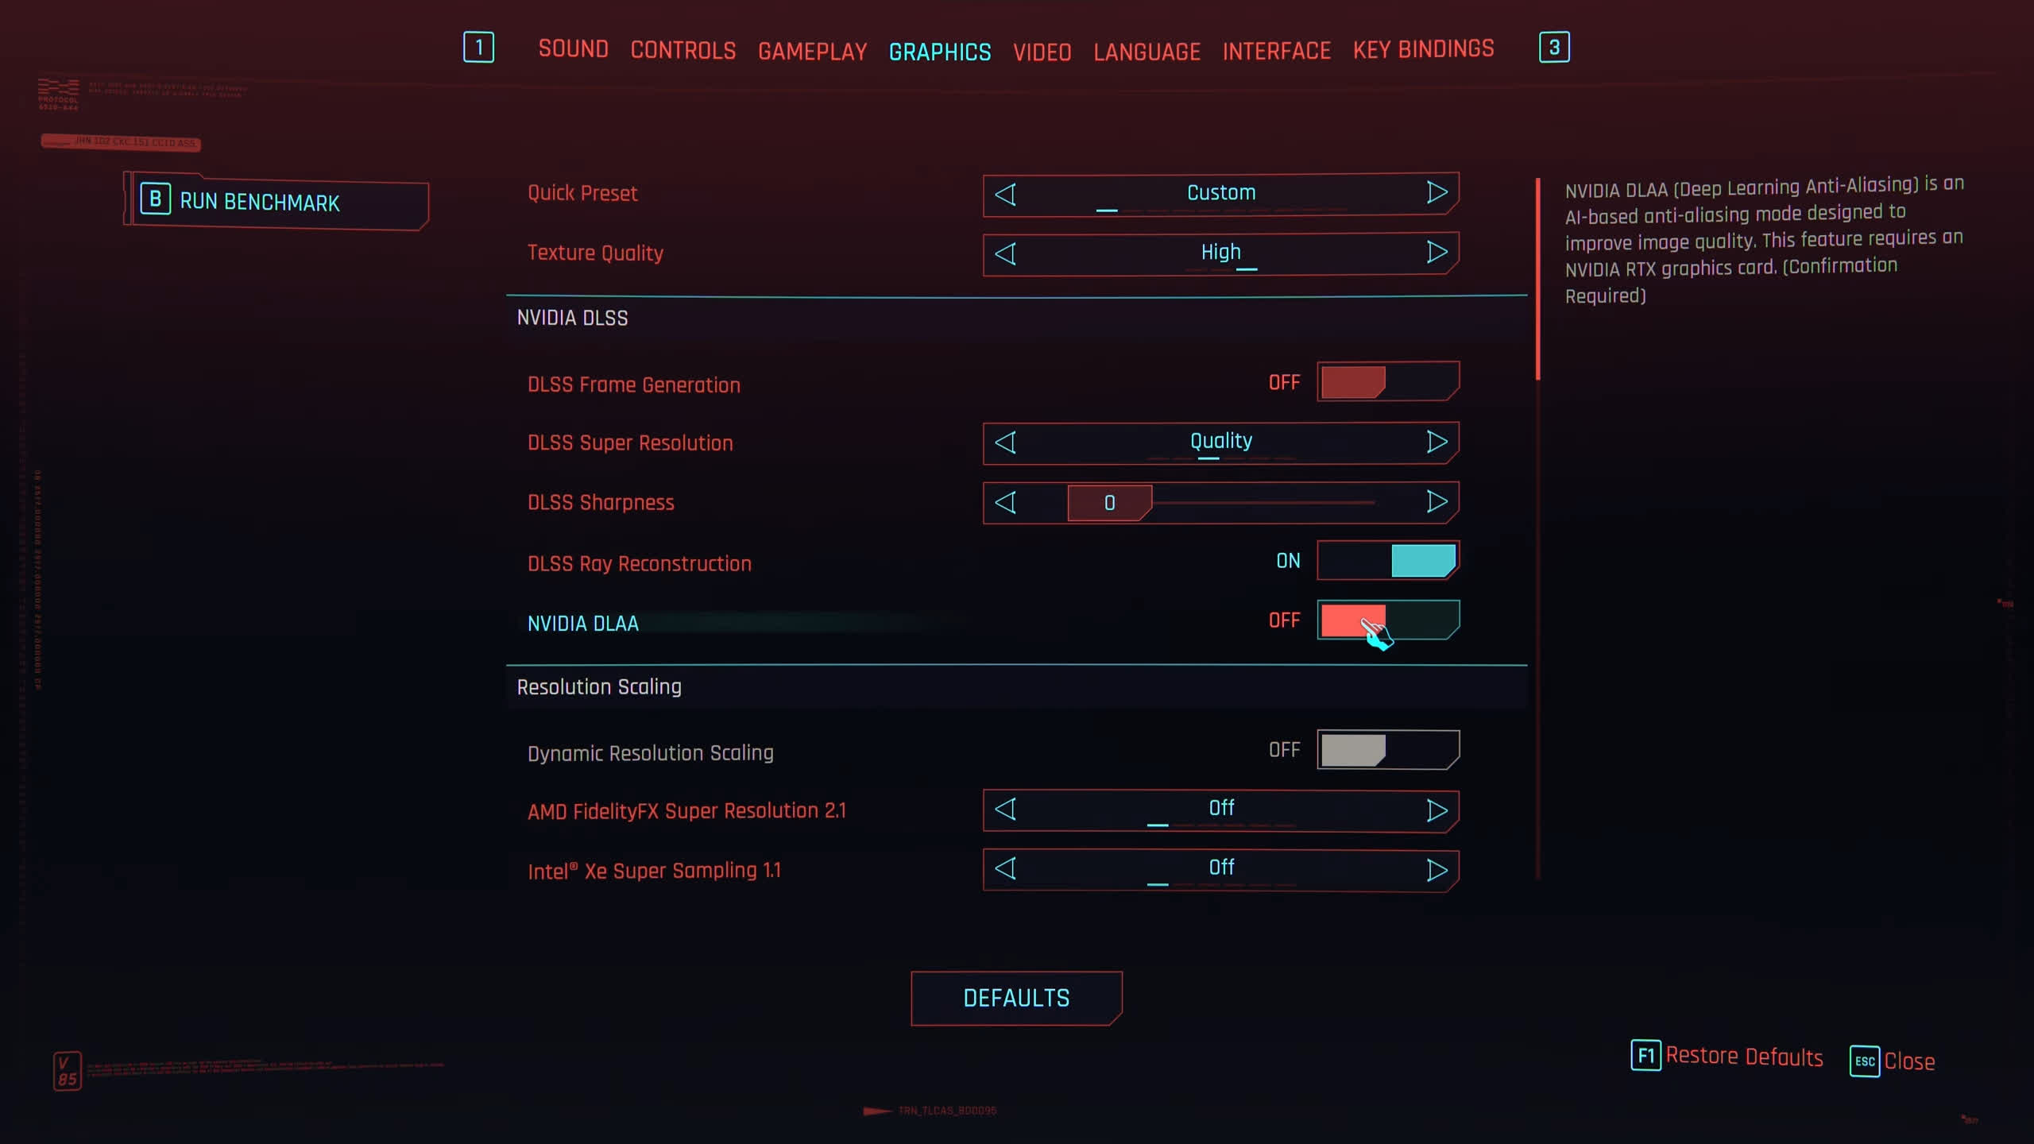Decrease DLSS Sharpness with the left arrow

(1006, 502)
